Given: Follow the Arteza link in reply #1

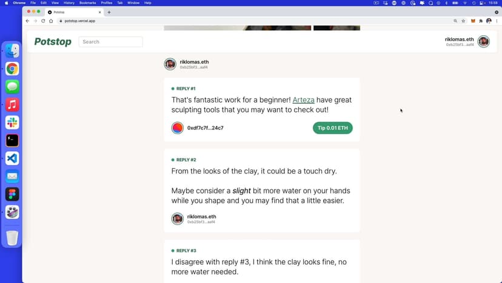Looking at the screenshot, I should [x=303, y=100].
